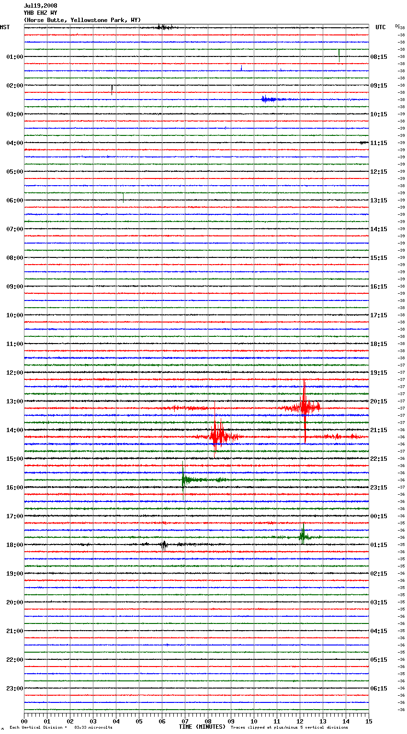407x734 pixels.
Task: Select the 06:00 MST row label
Action: point(15,200)
